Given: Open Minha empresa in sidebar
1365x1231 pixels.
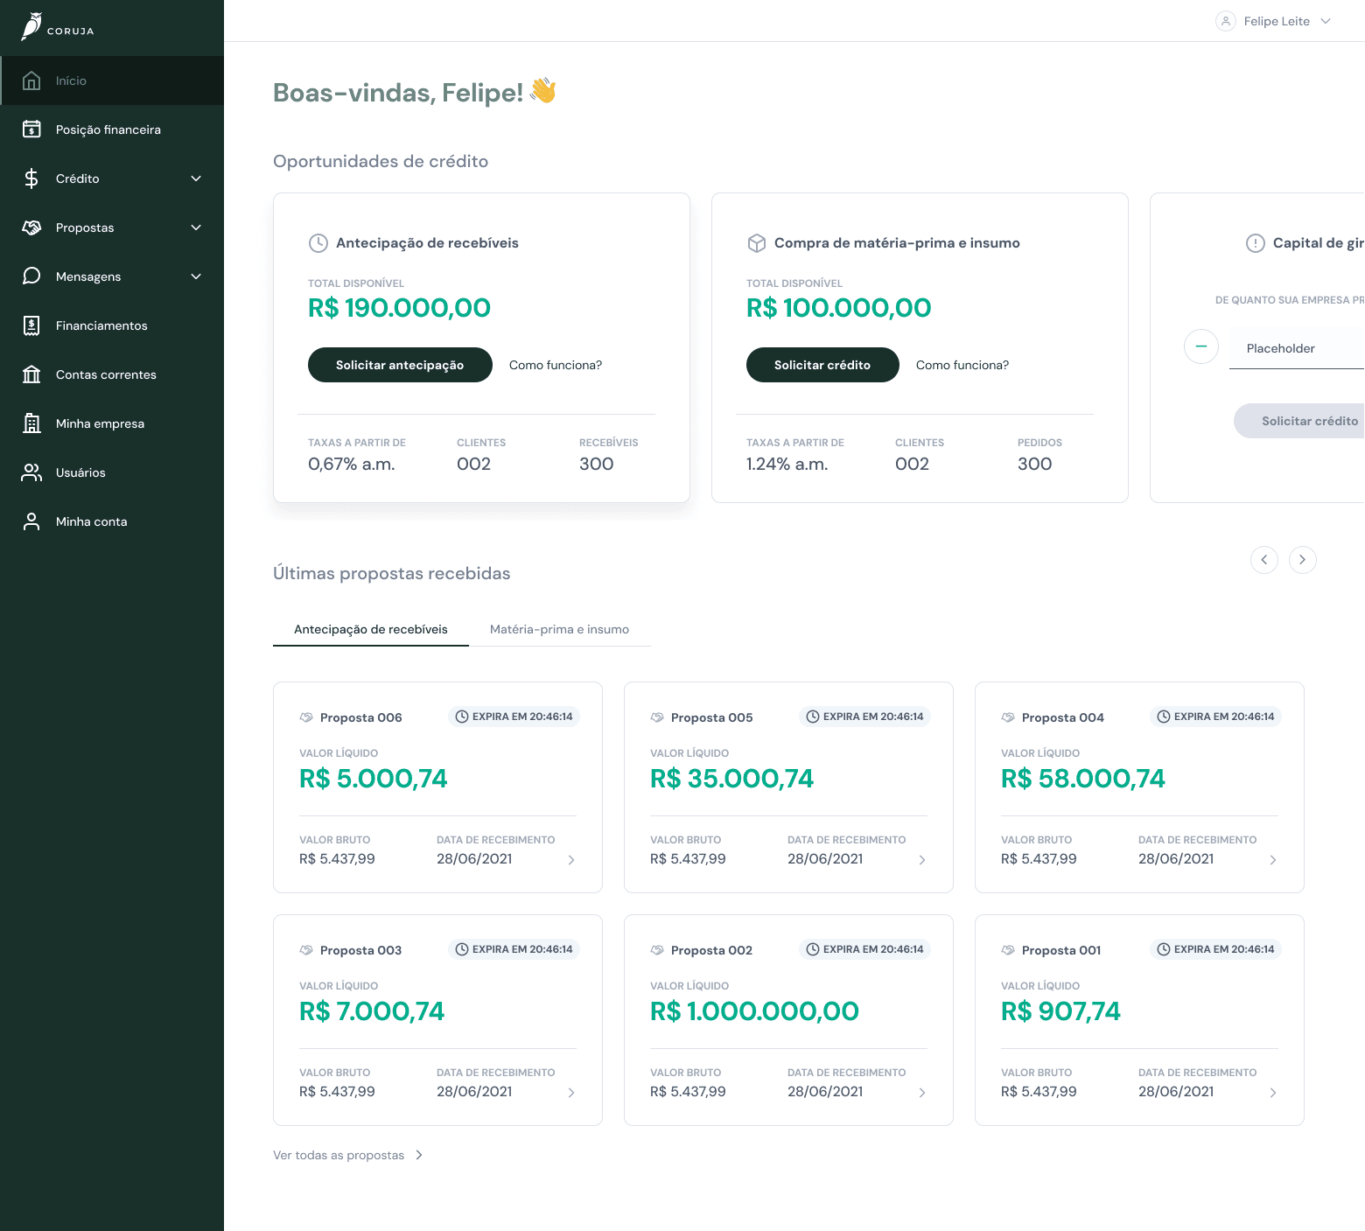Looking at the screenshot, I should coord(112,423).
